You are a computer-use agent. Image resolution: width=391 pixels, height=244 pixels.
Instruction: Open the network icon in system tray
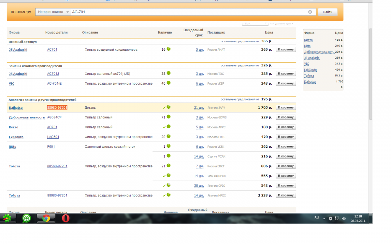pyautogui.click(x=337, y=218)
